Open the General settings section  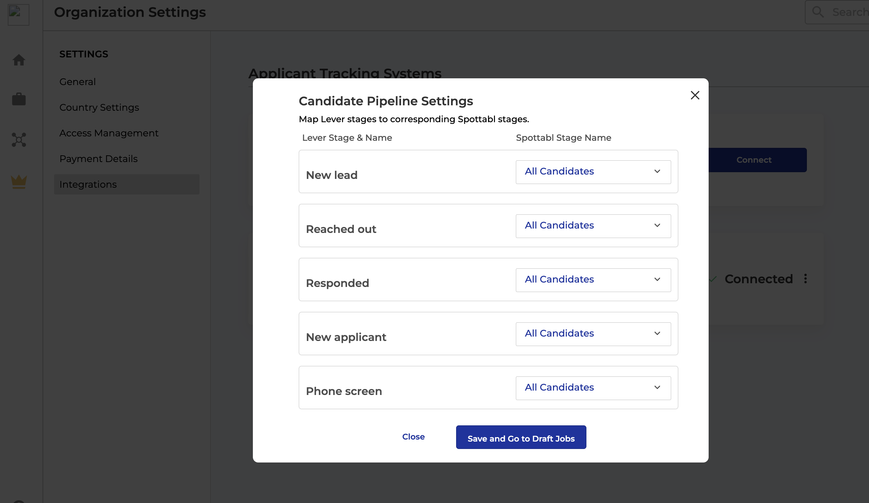click(77, 81)
